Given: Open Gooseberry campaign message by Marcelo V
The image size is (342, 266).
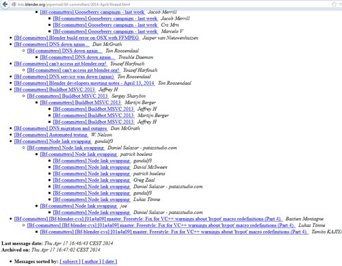Looking at the screenshot, I should coord(105,31).
